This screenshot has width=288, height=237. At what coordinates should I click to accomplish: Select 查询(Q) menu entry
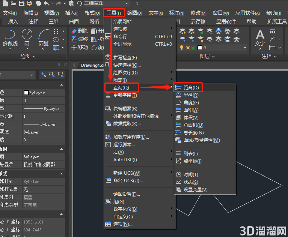coord(121,87)
